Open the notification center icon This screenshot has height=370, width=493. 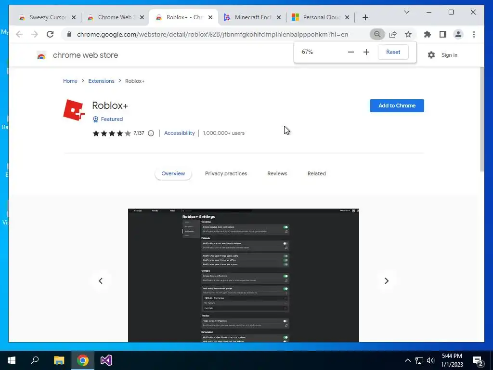click(x=478, y=360)
